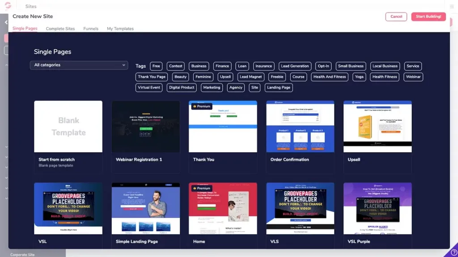Screen dimensions: 458x257
Task: Select the Webinar tag
Action: [x=413, y=77]
